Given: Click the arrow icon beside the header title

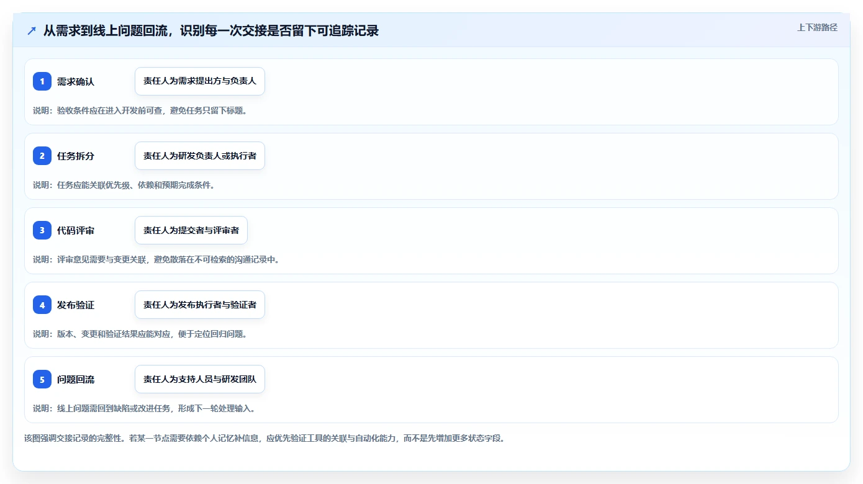Looking at the screenshot, I should pos(32,30).
